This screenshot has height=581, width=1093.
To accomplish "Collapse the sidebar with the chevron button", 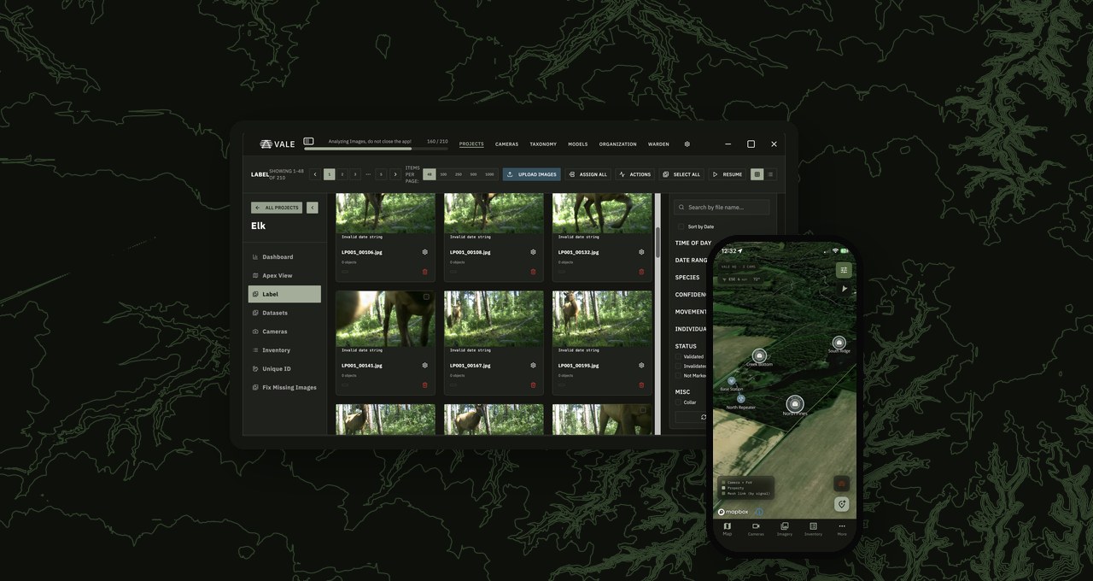I will [313, 208].
